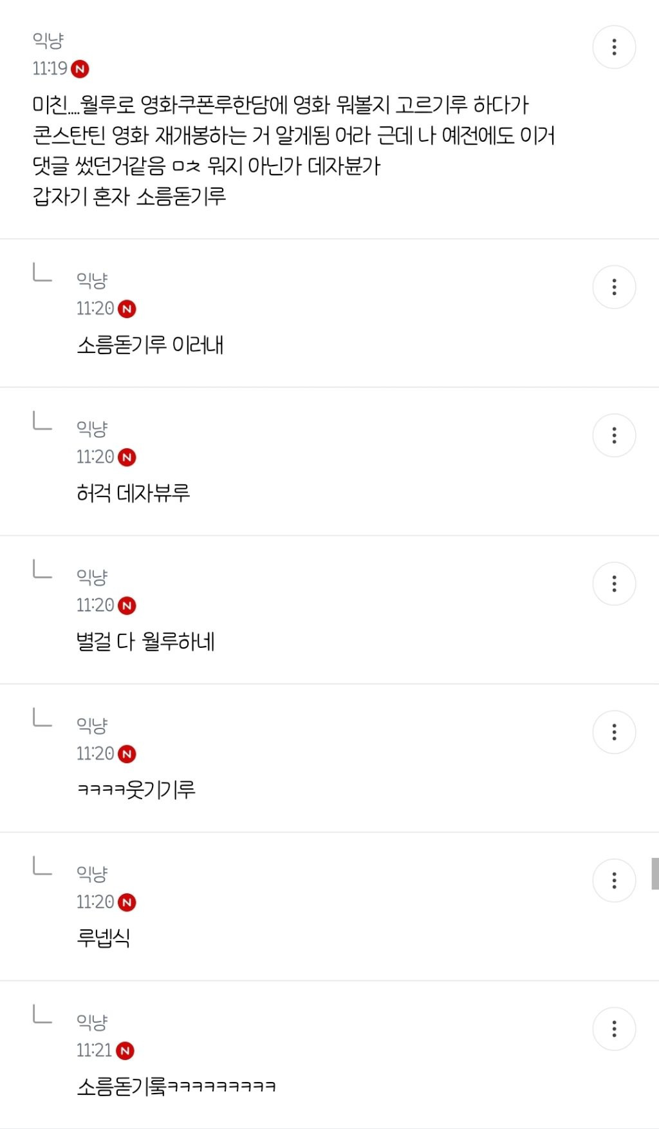Open three-dot menu for '소름돋기루 이러내' reply
Viewport: 659px width, 1129px height.
click(614, 287)
